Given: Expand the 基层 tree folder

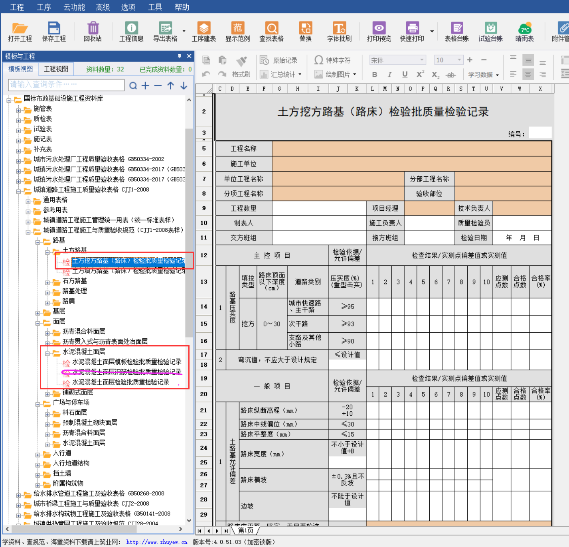Looking at the screenshot, I should pyautogui.click(x=38, y=313).
